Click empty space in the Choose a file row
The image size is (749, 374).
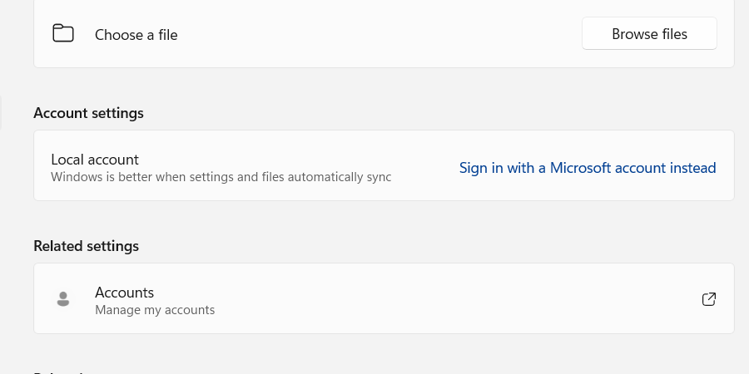pyautogui.click(x=374, y=35)
